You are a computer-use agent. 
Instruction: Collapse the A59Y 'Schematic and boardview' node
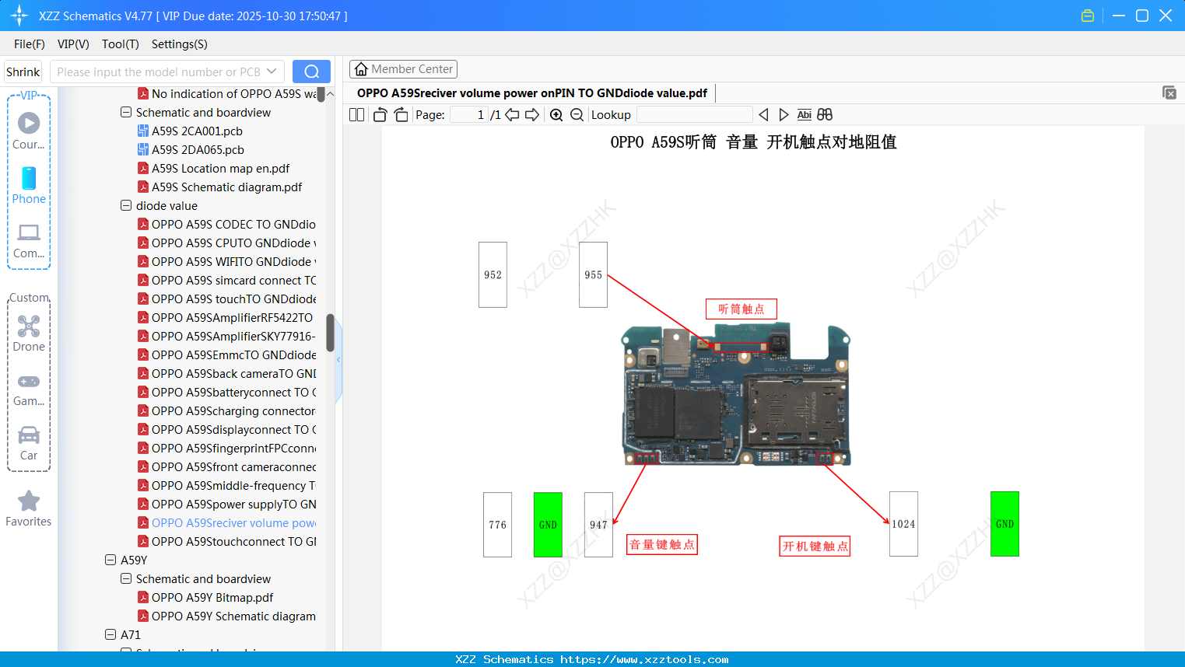point(125,578)
